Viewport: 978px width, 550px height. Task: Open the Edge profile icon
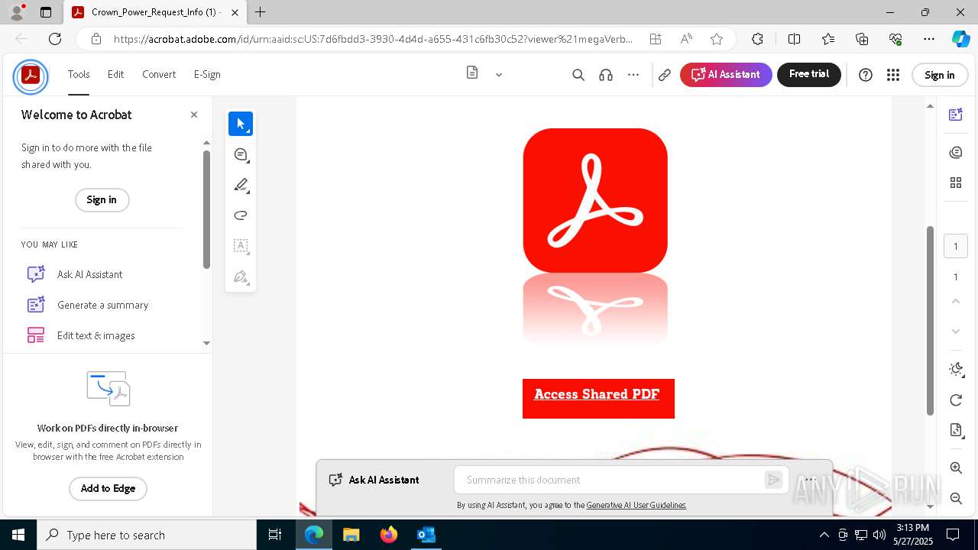17,12
